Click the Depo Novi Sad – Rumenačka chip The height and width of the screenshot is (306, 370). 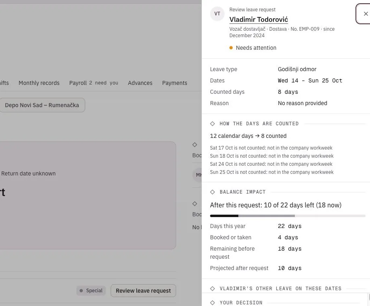[x=42, y=105]
